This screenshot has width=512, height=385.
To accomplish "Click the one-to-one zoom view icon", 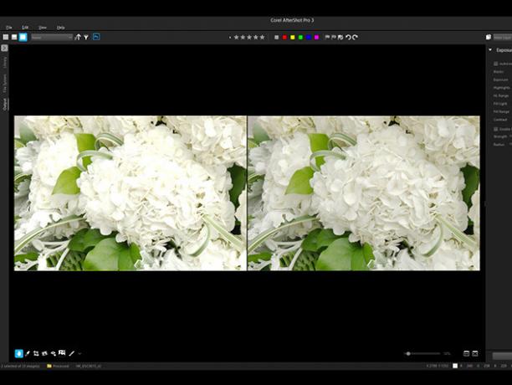I will 475,353.
